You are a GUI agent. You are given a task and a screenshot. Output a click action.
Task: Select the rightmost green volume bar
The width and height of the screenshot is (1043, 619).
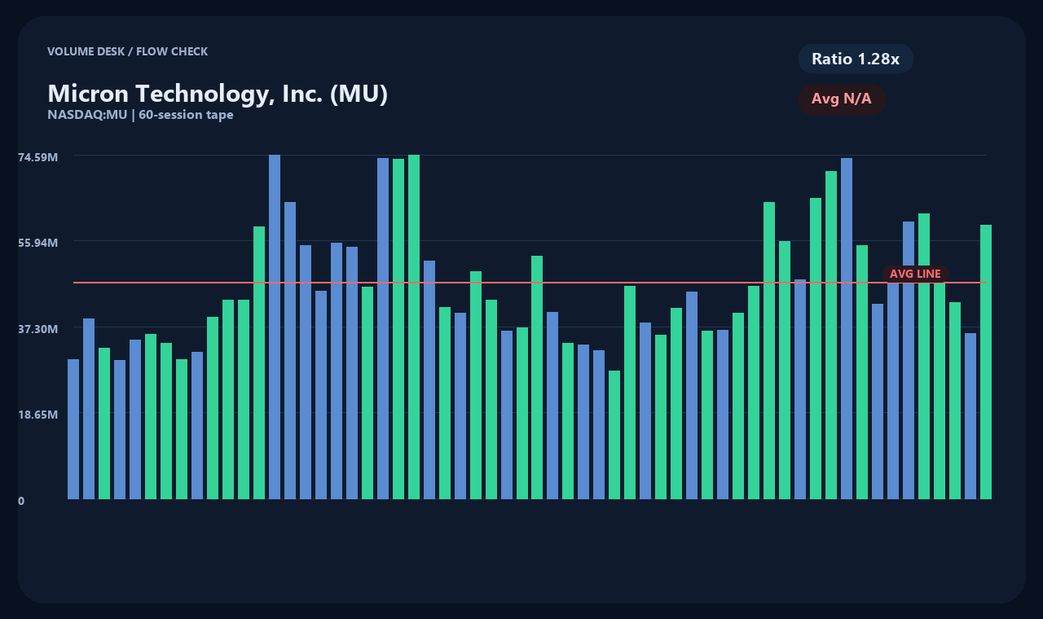coord(986,362)
